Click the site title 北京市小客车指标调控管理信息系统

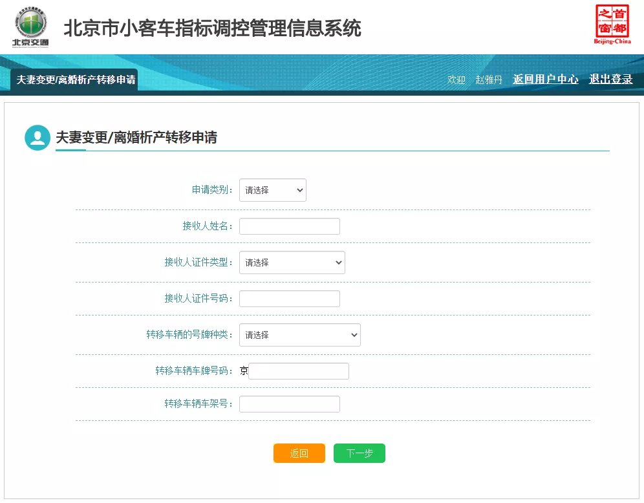coord(212,28)
